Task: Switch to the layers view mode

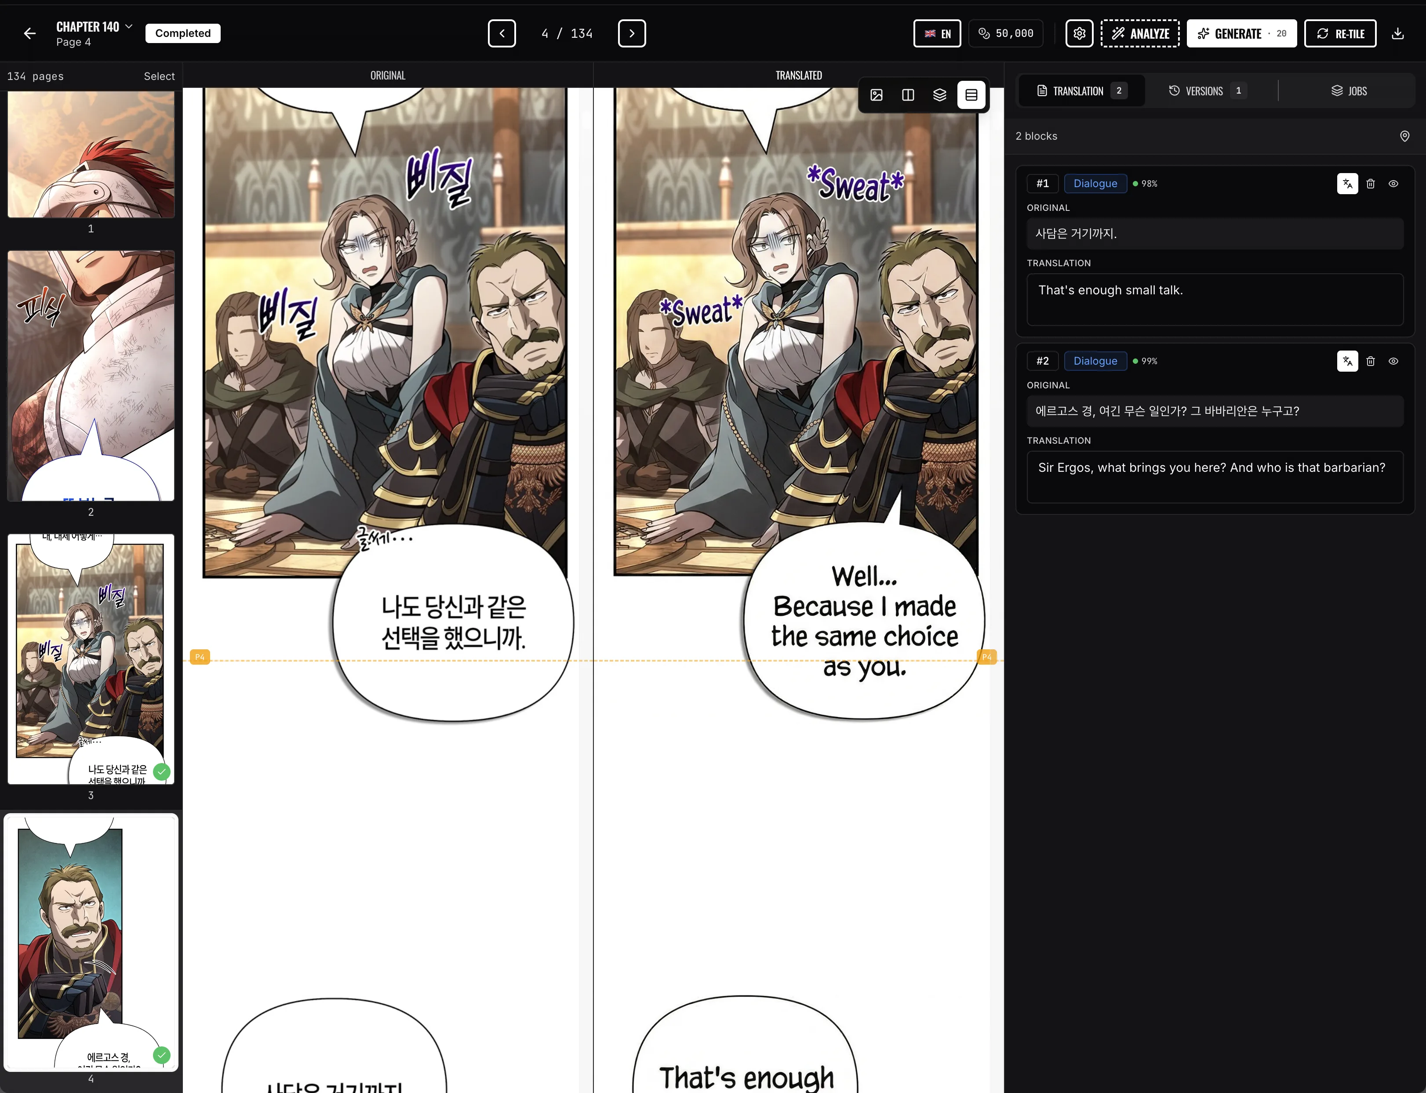Action: [939, 95]
